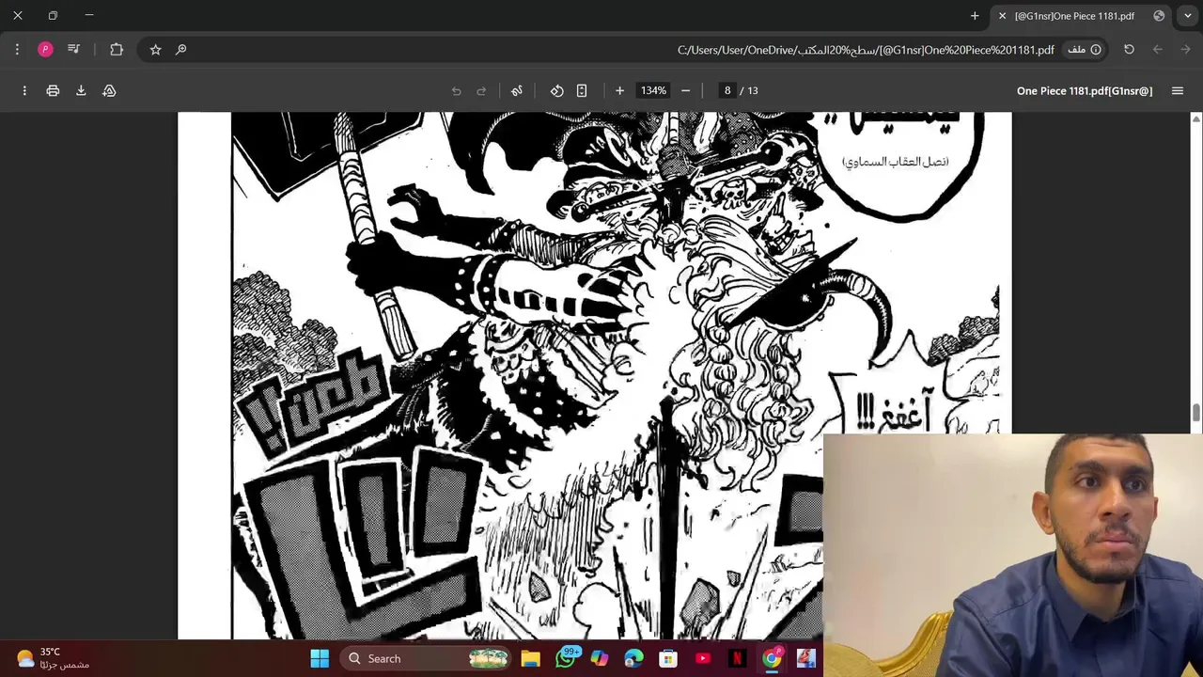Open the PDF more actions menu
The height and width of the screenshot is (677, 1203).
[24, 90]
